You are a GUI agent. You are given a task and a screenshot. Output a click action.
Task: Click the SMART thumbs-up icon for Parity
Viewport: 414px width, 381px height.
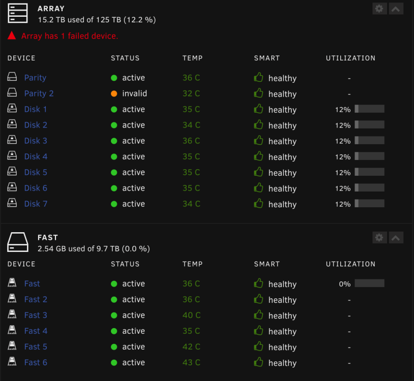coord(258,77)
